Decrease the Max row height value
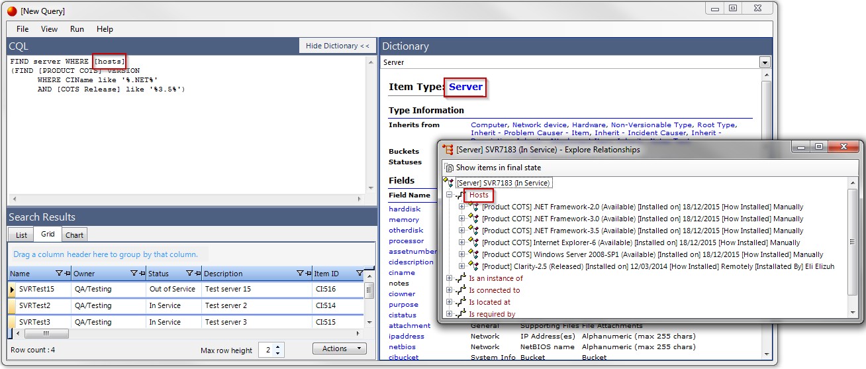 (278, 353)
